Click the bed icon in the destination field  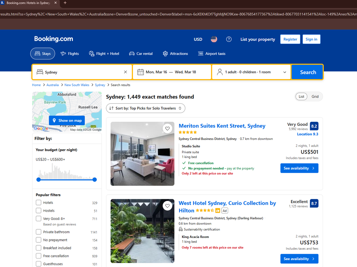[x=40, y=72]
